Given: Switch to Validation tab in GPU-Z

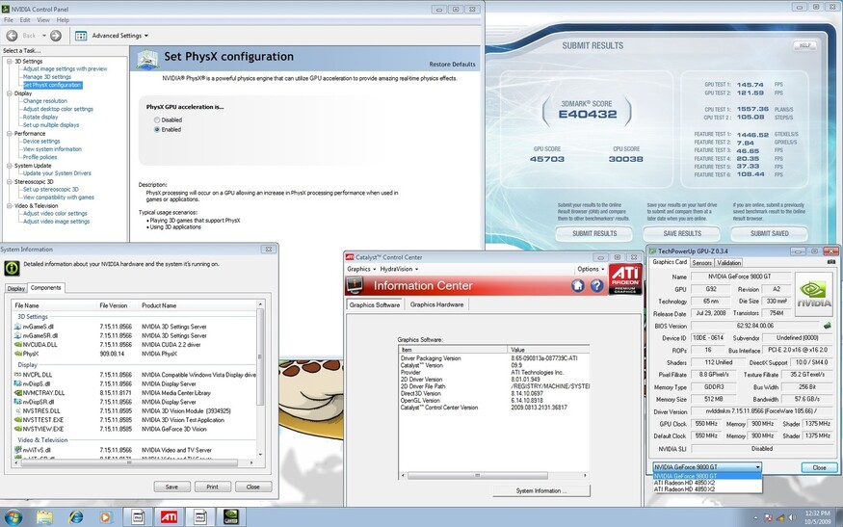Looking at the screenshot, I should 728,263.
